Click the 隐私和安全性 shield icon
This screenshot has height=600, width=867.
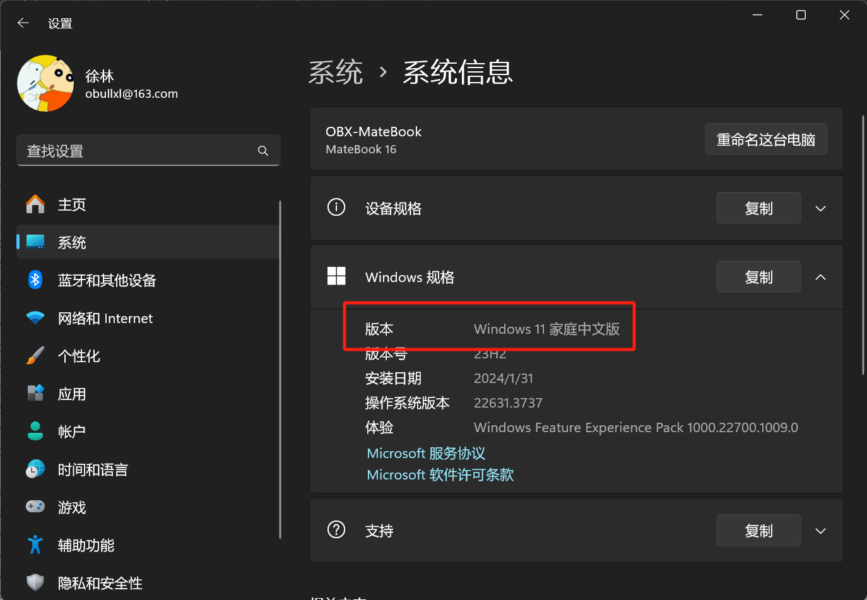point(35,582)
